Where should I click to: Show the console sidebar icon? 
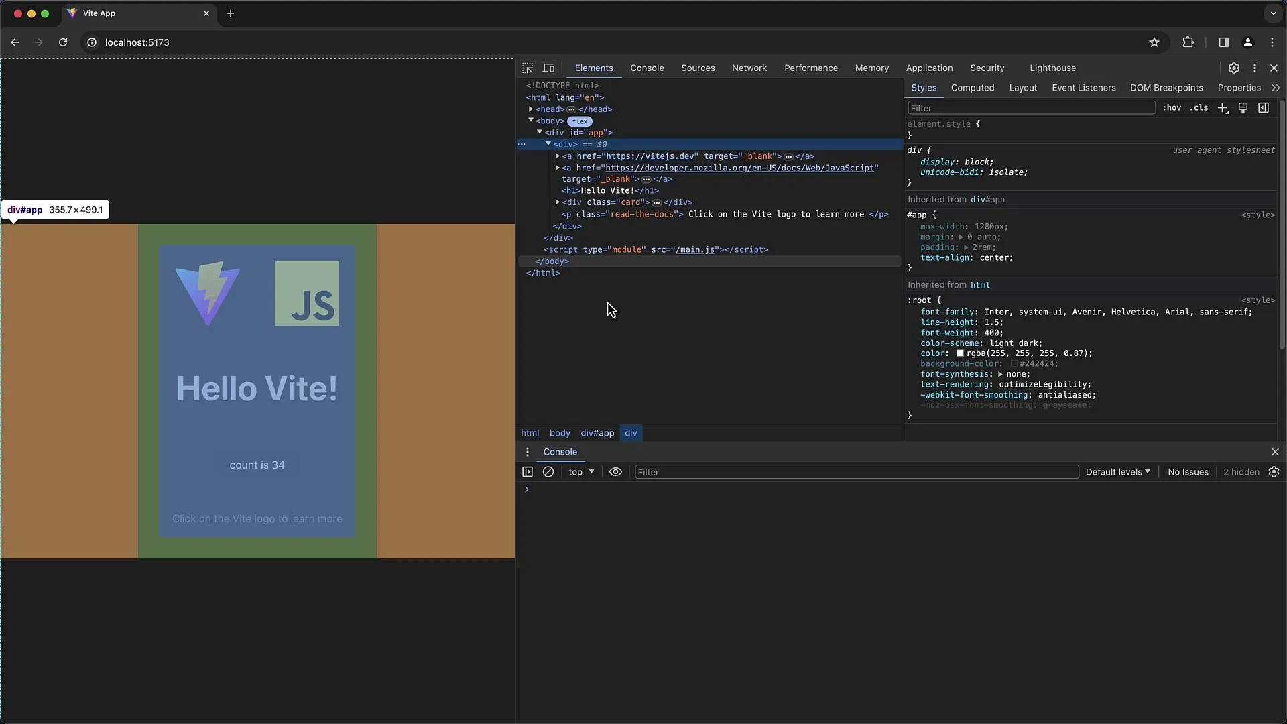click(528, 472)
